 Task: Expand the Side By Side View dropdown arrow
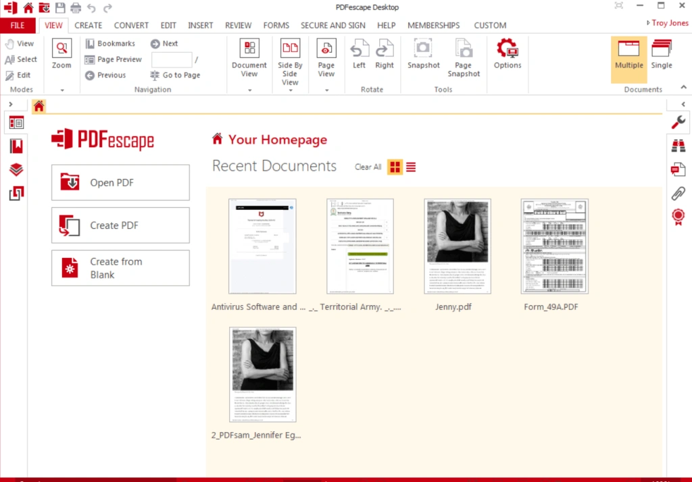click(x=291, y=90)
